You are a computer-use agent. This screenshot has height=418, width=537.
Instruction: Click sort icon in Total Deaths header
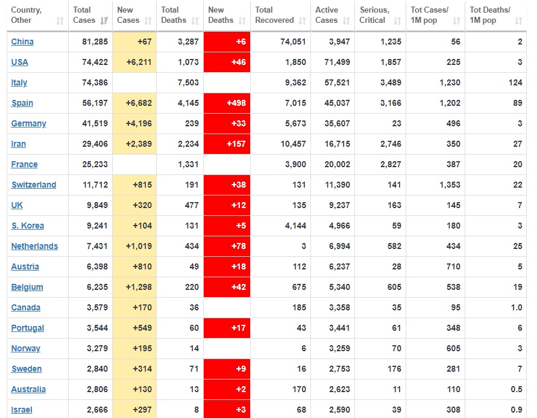[195, 21]
